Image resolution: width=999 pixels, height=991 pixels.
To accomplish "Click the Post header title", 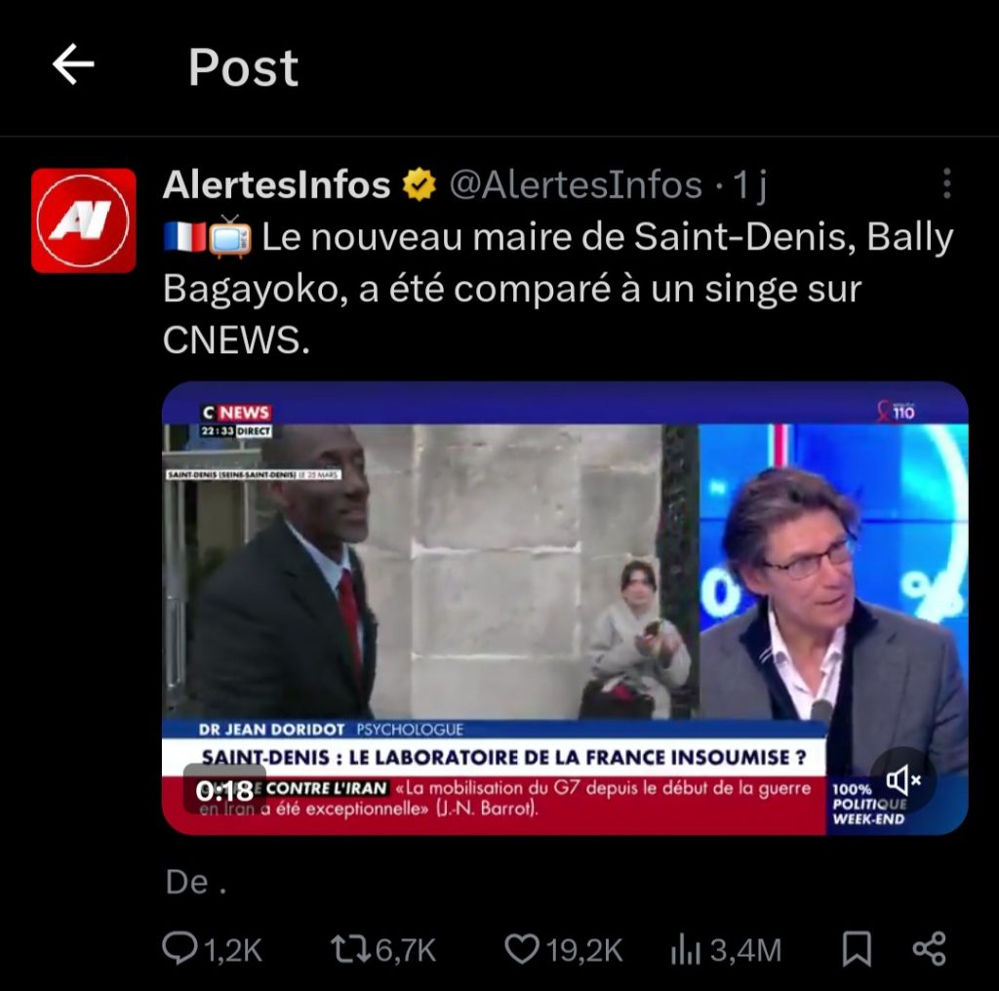I will [243, 67].
